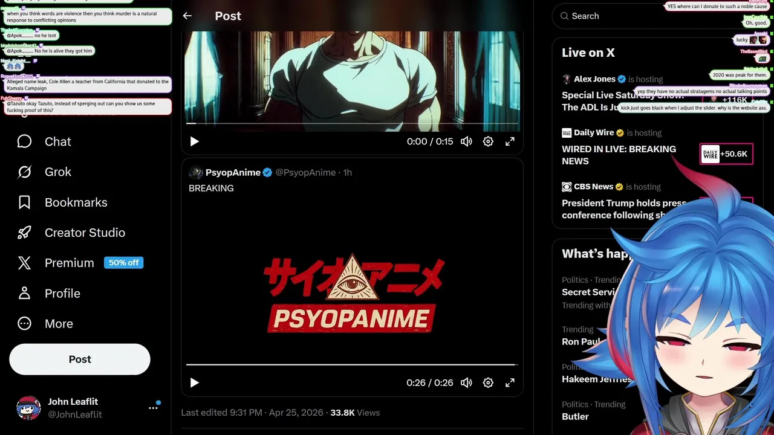Click the @PsyopAnime handle
Image resolution: width=774 pixels, height=435 pixels.
[x=305, y=172]
